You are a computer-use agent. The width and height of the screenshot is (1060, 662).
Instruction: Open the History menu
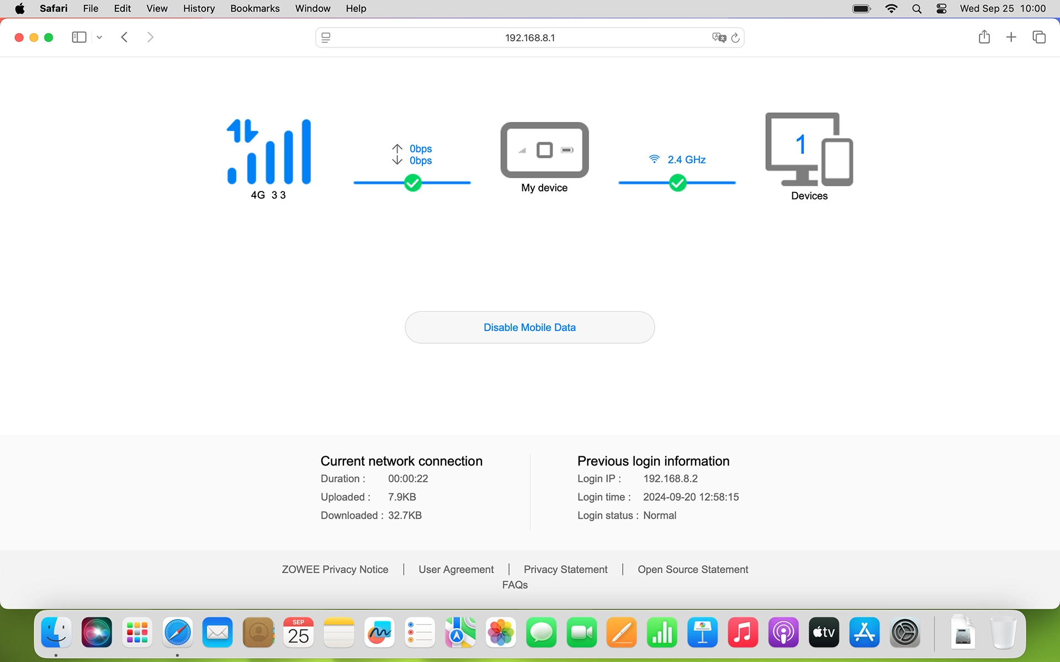point(199,8)
